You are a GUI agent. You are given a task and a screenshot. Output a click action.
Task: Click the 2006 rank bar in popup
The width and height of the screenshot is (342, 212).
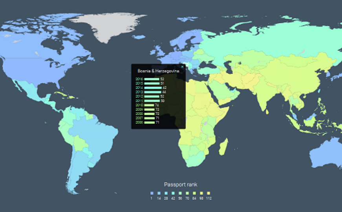(x=149, y=122)
